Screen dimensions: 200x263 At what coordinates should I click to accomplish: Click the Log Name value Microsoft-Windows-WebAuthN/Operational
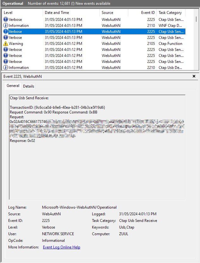pyautogui.click(x=79, y=207)
